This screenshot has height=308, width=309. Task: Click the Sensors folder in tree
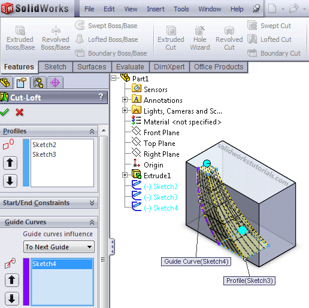point(150,89)
